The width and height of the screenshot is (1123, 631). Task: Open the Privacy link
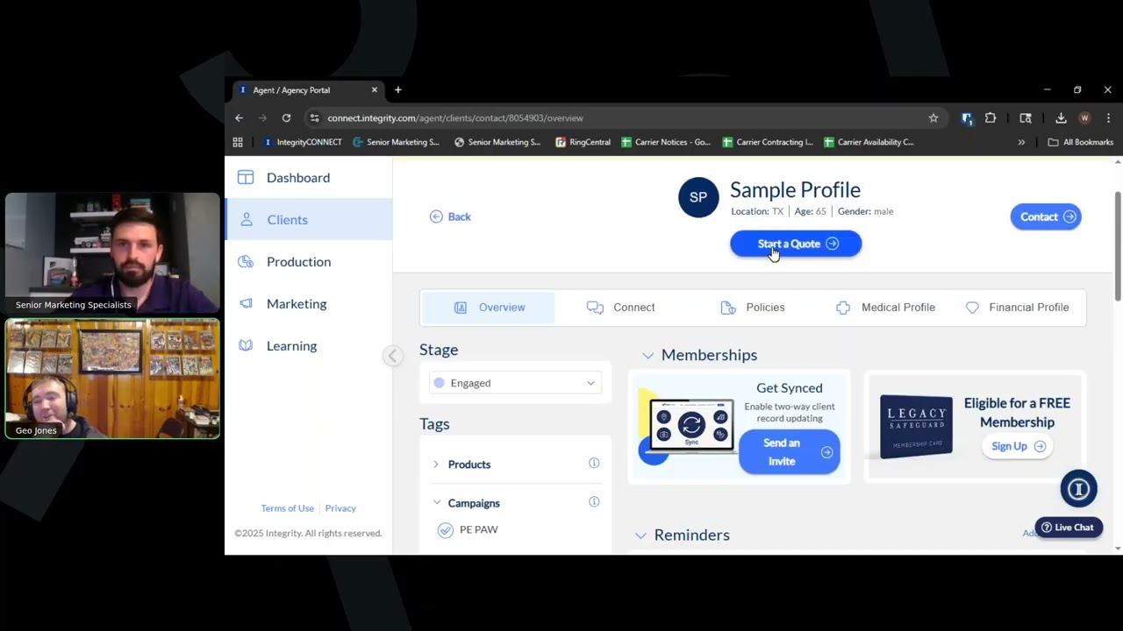(340, 508)
